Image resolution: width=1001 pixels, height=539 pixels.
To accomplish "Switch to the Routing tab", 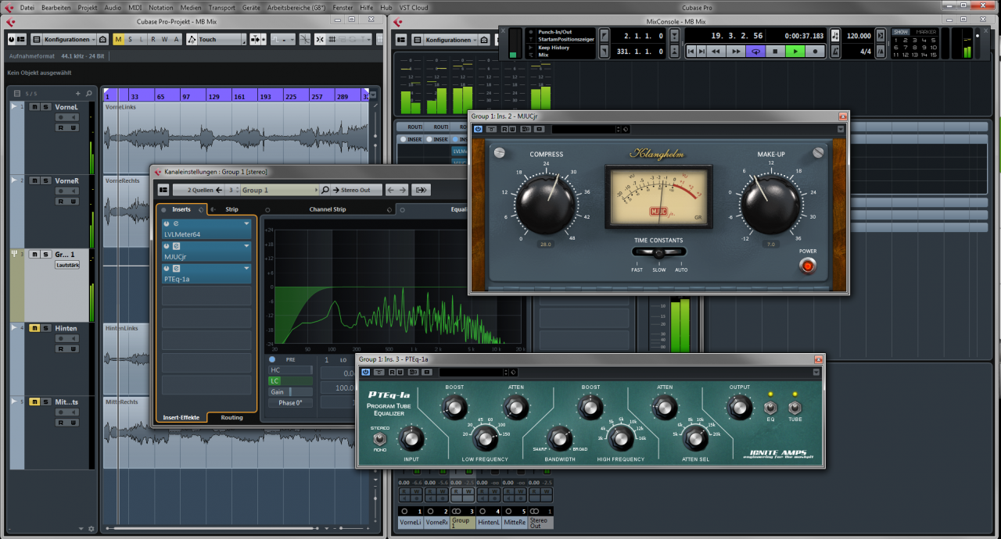I will click(x=231, y=418).
